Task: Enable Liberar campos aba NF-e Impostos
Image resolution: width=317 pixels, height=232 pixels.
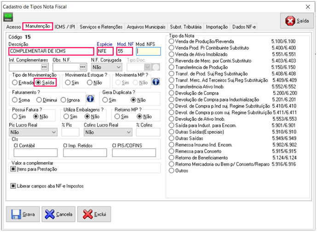Action: coord(13,186)
